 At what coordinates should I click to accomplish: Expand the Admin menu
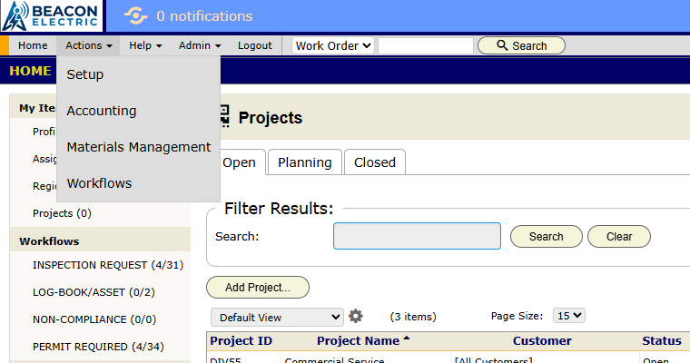coord(200,45)
